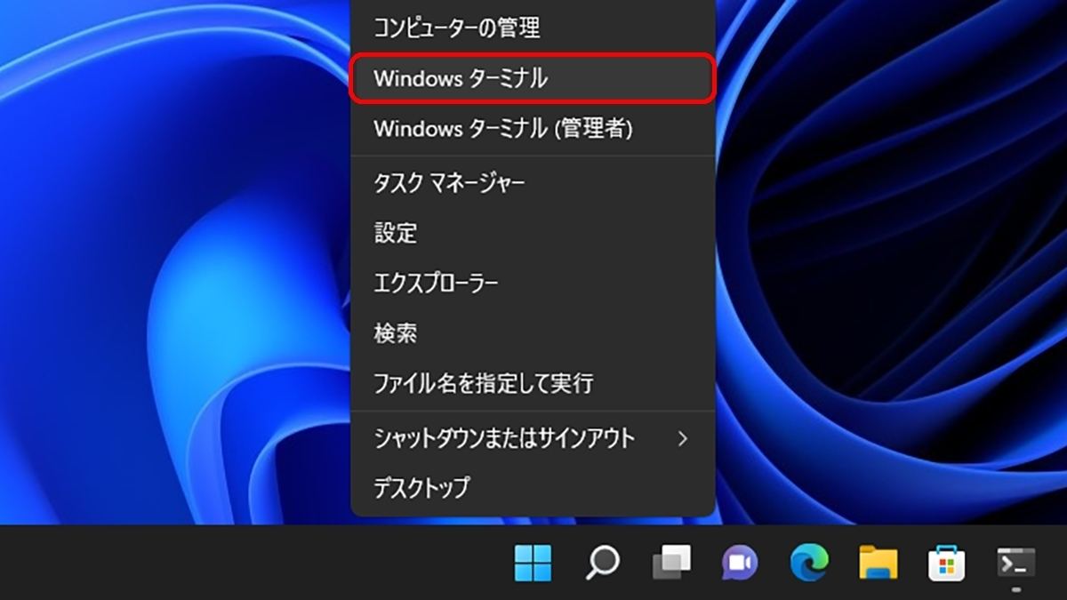Select エクスプローラー menu entry
The width and height of the screenshot is (1067, 600).
[533, 284]
